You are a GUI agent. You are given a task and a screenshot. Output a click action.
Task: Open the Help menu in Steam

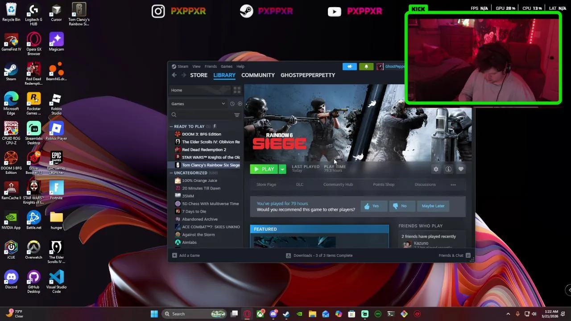240,66
